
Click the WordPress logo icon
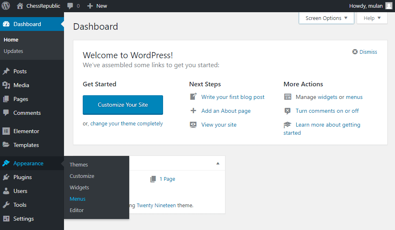click(x=6, y=6)
